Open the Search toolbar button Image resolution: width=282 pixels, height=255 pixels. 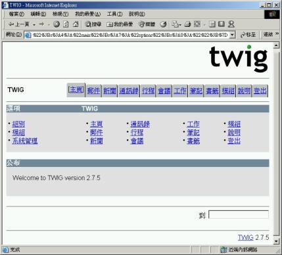point(93,24)
